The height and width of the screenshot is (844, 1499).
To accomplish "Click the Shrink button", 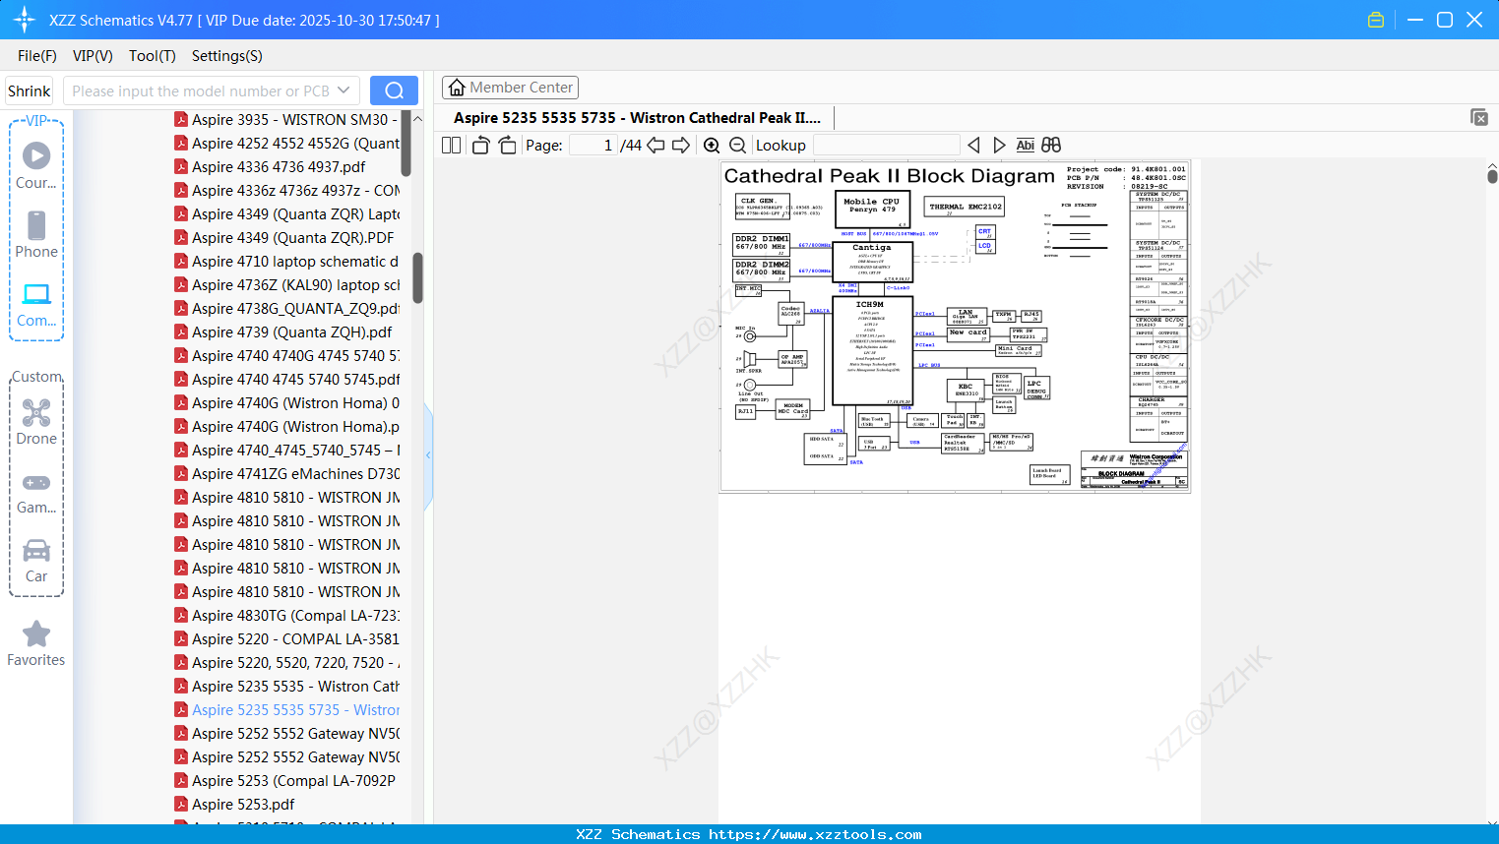I will (30, 90).
